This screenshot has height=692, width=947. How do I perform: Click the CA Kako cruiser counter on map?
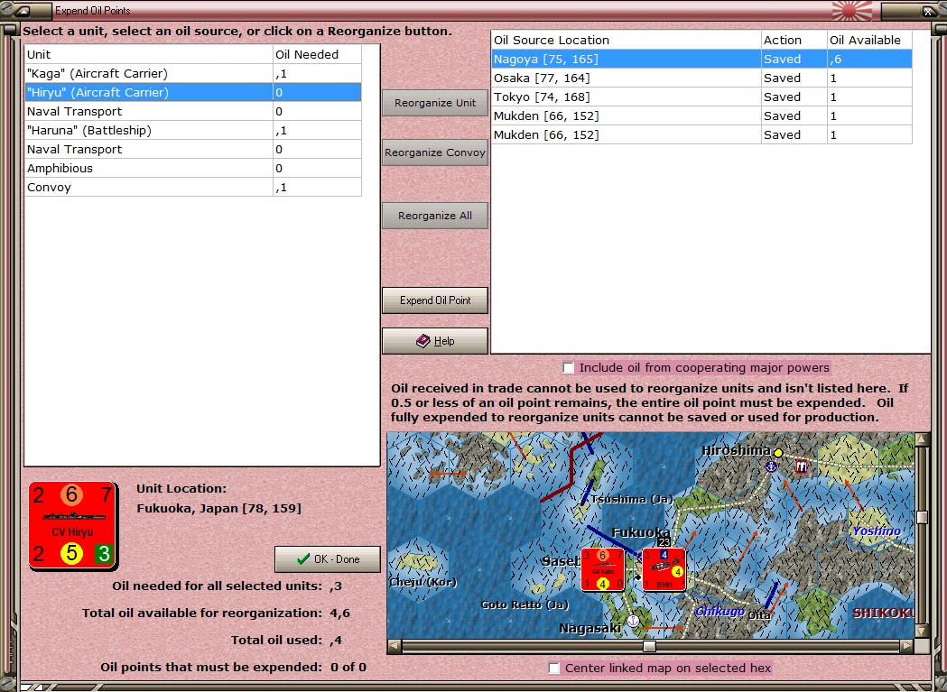[x=603, y=568]
